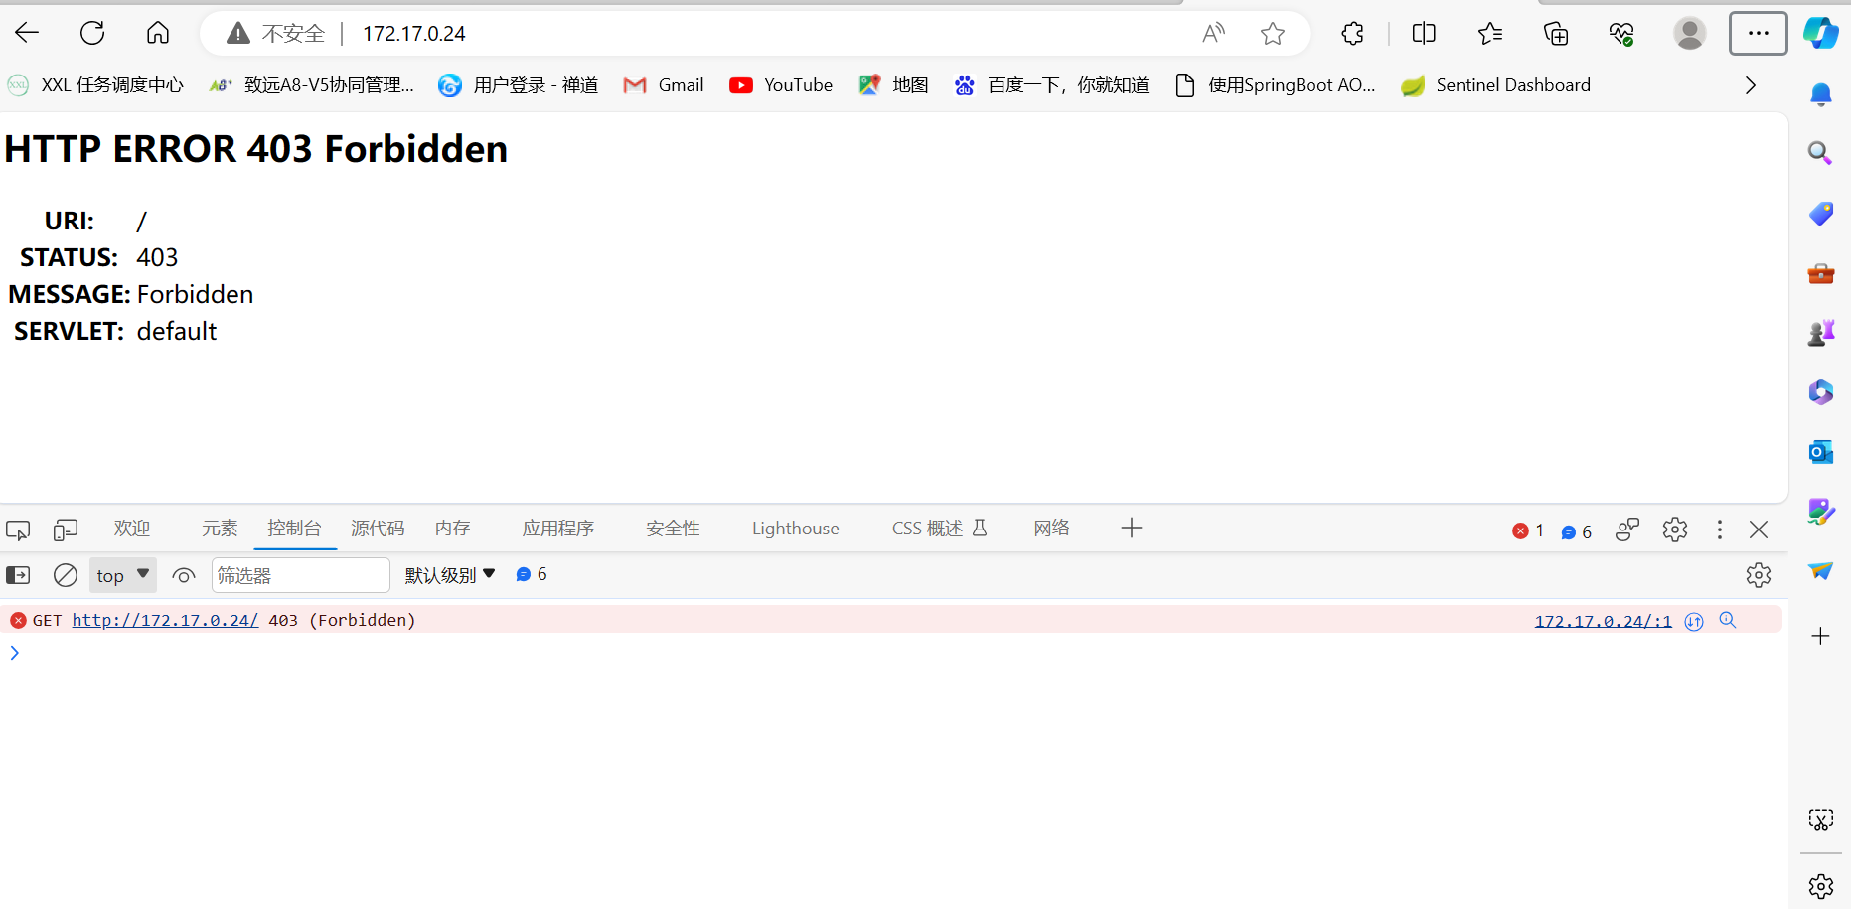1851x909 pixels.
Task: Open the console toolbar 6 issues link
Action: point(532,574)
